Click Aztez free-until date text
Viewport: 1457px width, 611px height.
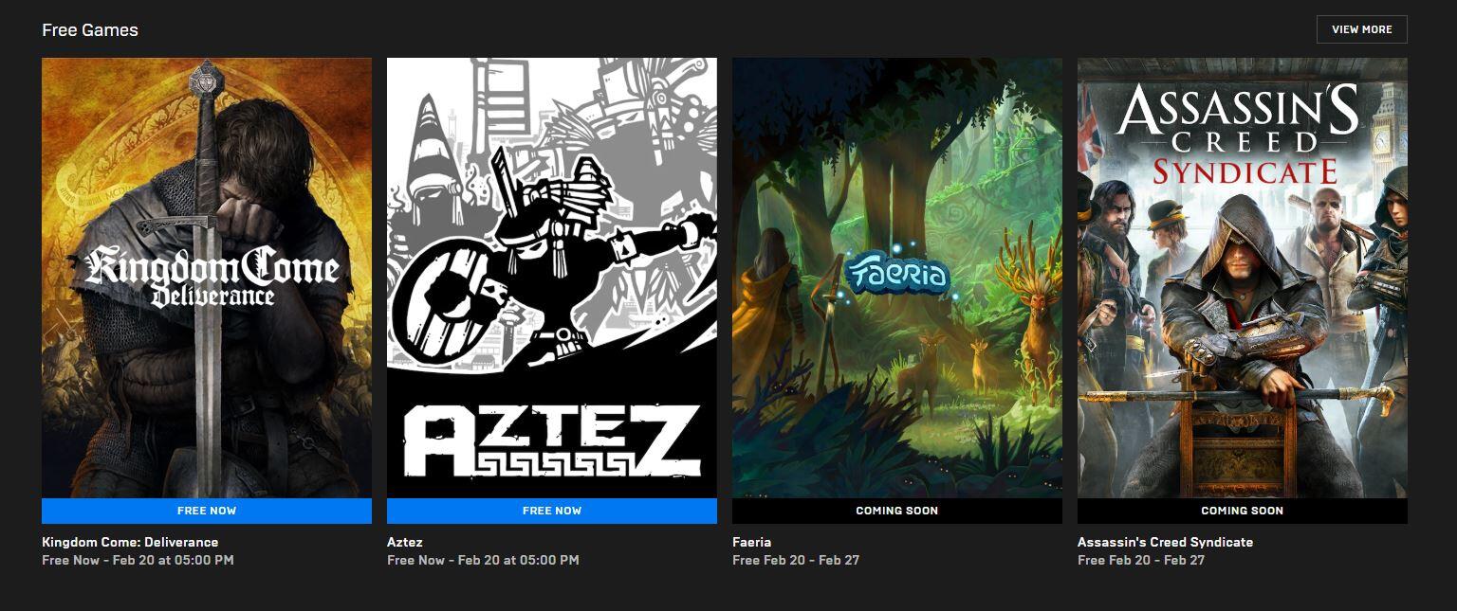click(483, 560)
